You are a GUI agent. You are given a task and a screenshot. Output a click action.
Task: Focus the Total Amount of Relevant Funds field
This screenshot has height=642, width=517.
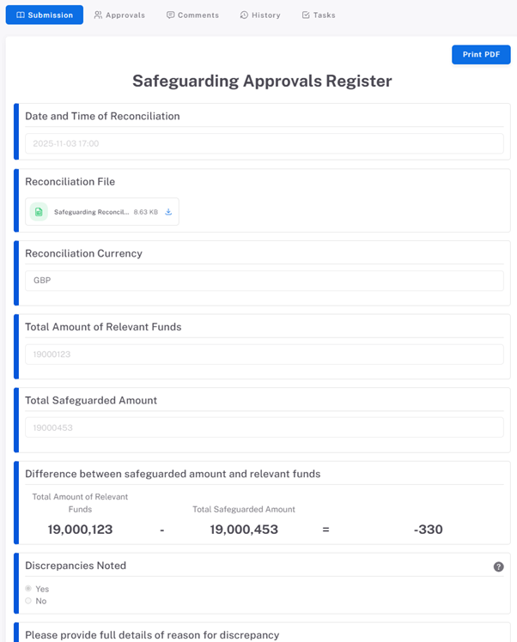click(264, 354)
